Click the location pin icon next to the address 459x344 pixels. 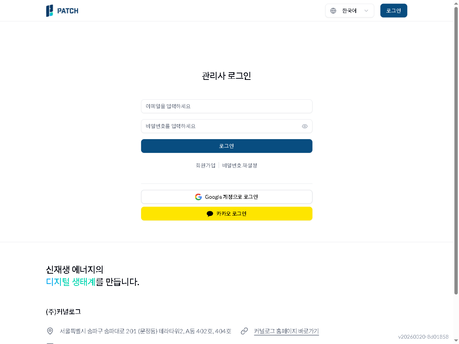[50, 331]
